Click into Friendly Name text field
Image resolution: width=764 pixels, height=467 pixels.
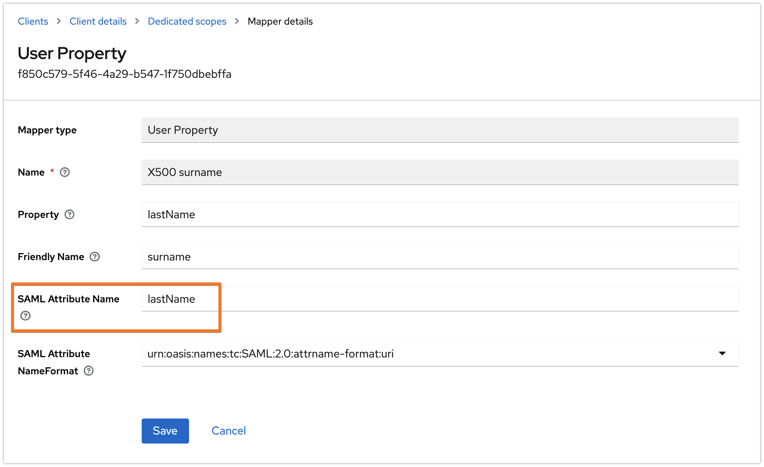(440, 257)
